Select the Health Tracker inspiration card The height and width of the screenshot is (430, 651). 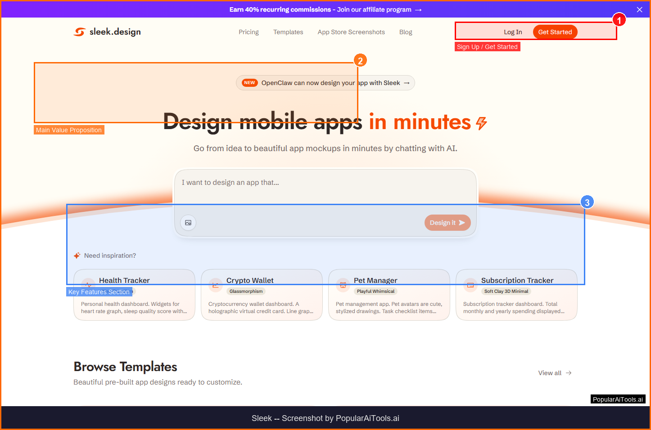pos(134,301)
